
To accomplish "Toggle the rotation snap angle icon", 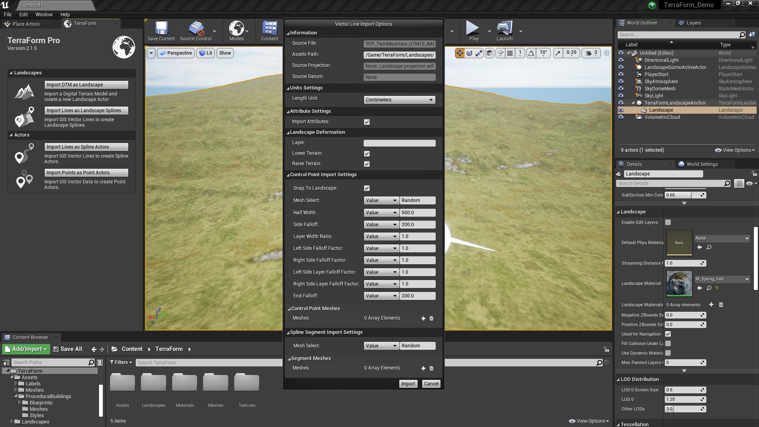I will 531,53.
